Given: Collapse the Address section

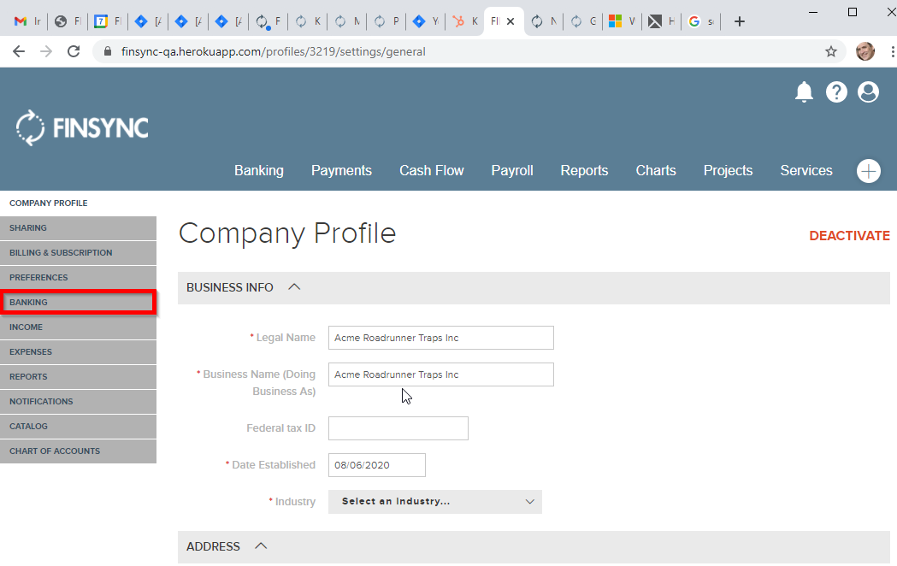Looking at the screenshot, I should point(262,546).
